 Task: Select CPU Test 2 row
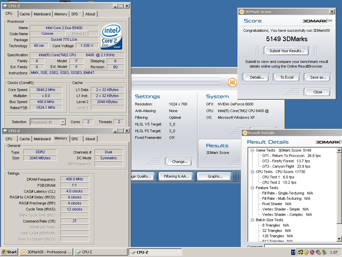coord(279,182)
